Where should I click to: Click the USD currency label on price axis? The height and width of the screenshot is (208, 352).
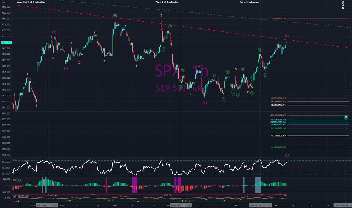[x=3, y=2]
